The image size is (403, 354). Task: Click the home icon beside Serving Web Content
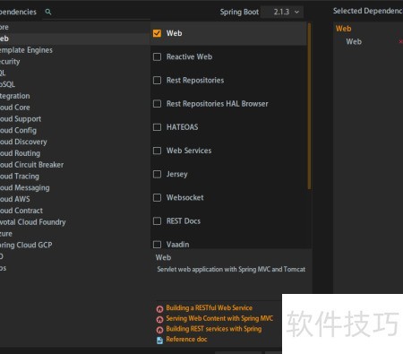pyautogui.click(x=159, y=319)
